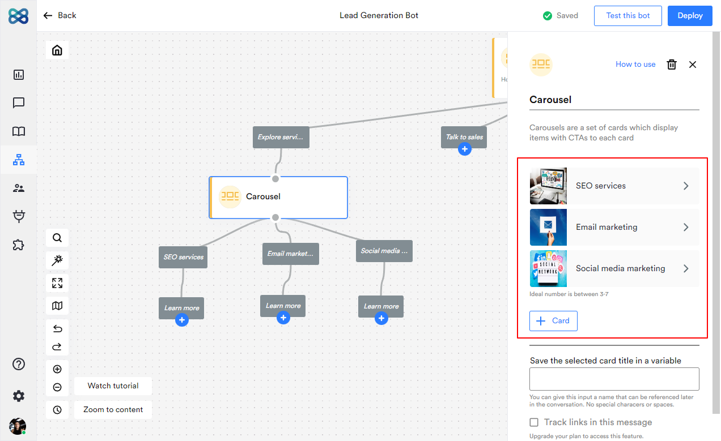Expand the Social media marketing card

coord(685,268)
